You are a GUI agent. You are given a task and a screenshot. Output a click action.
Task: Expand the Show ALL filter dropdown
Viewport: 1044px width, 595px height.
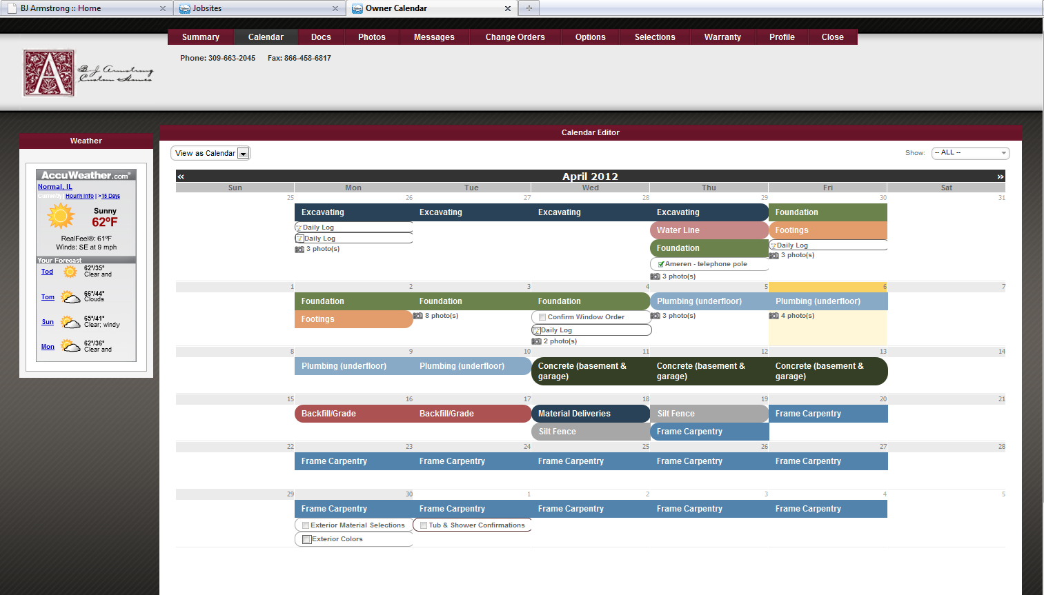click(x=970, y=153)
